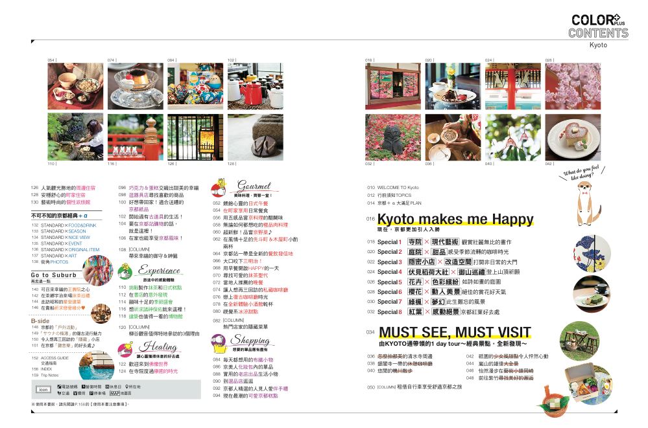
Task: Click the 營業時間 legend icon
Action: [84, 387]
